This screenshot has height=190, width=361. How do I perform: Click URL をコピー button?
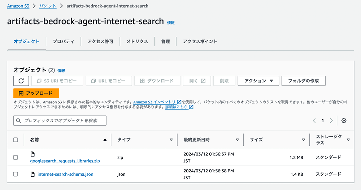[x=109, y=81]
